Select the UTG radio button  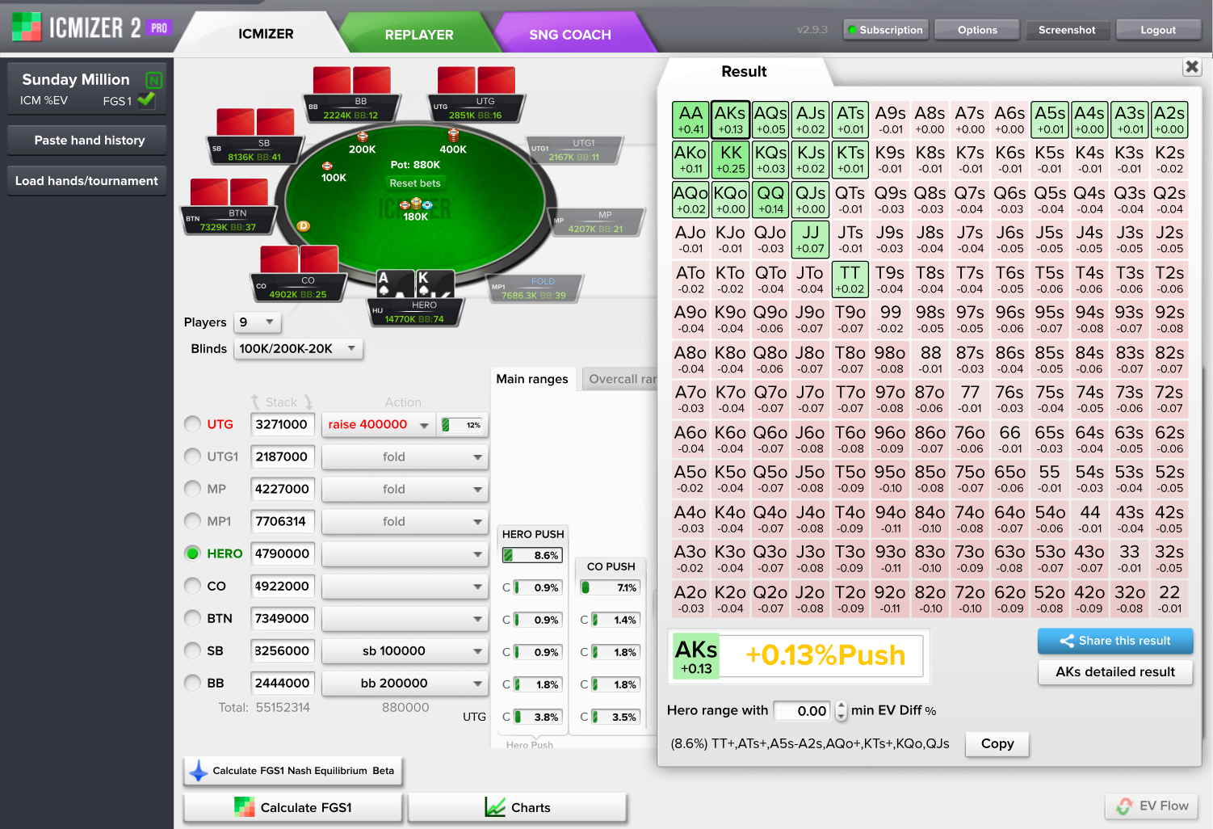(x=192, y=424)
